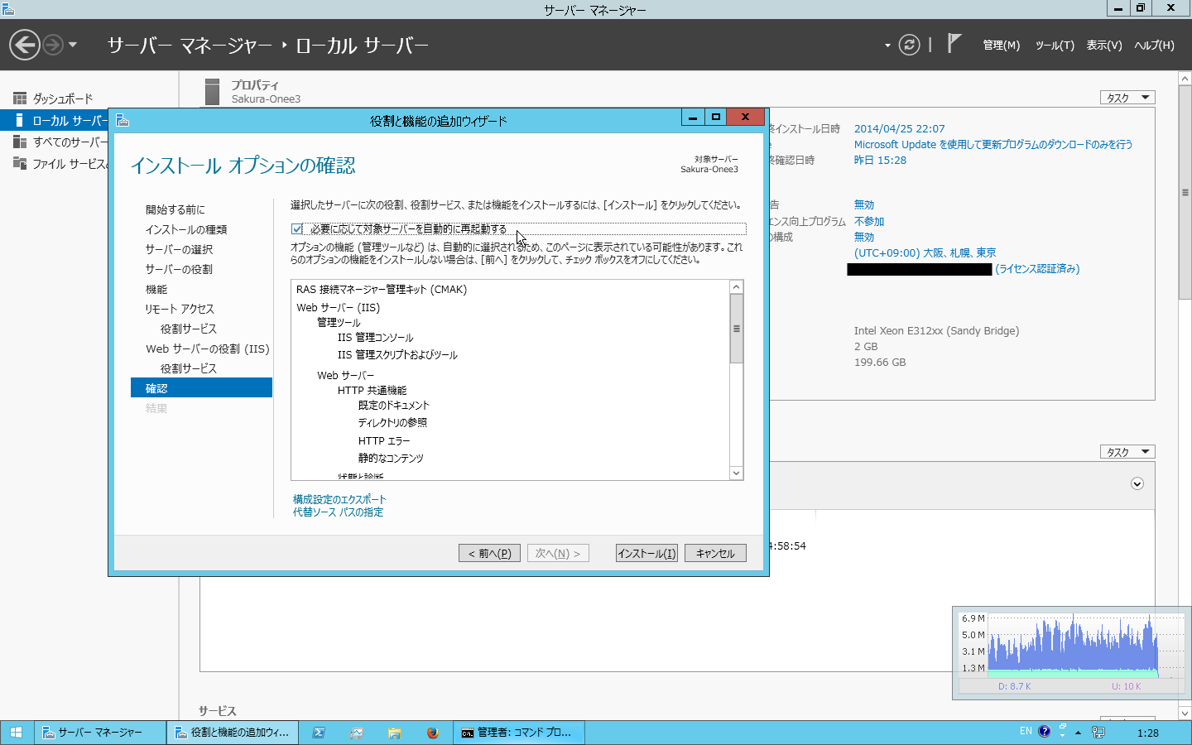Screen dimensions: 1192x745
Task: Switch to サーバー マネージャー taskbar item
Action: 100,733
